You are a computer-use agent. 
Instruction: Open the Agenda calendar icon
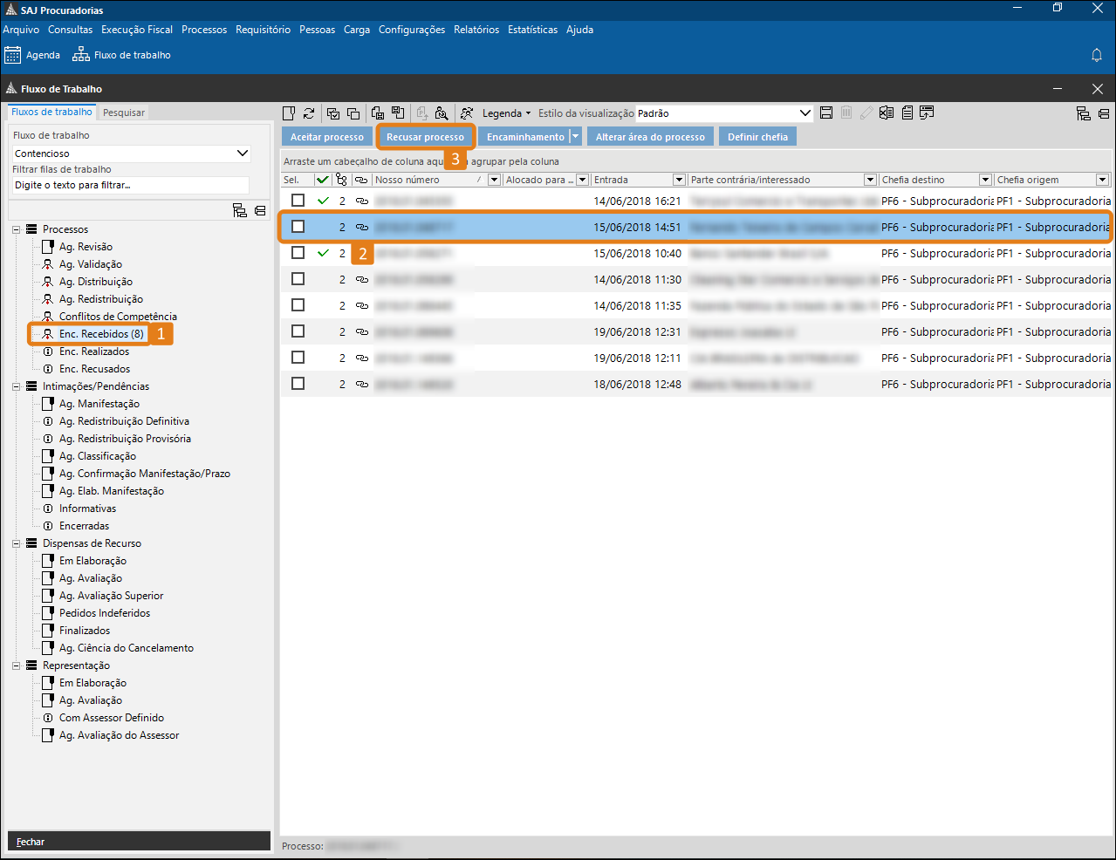pos(13,55)
